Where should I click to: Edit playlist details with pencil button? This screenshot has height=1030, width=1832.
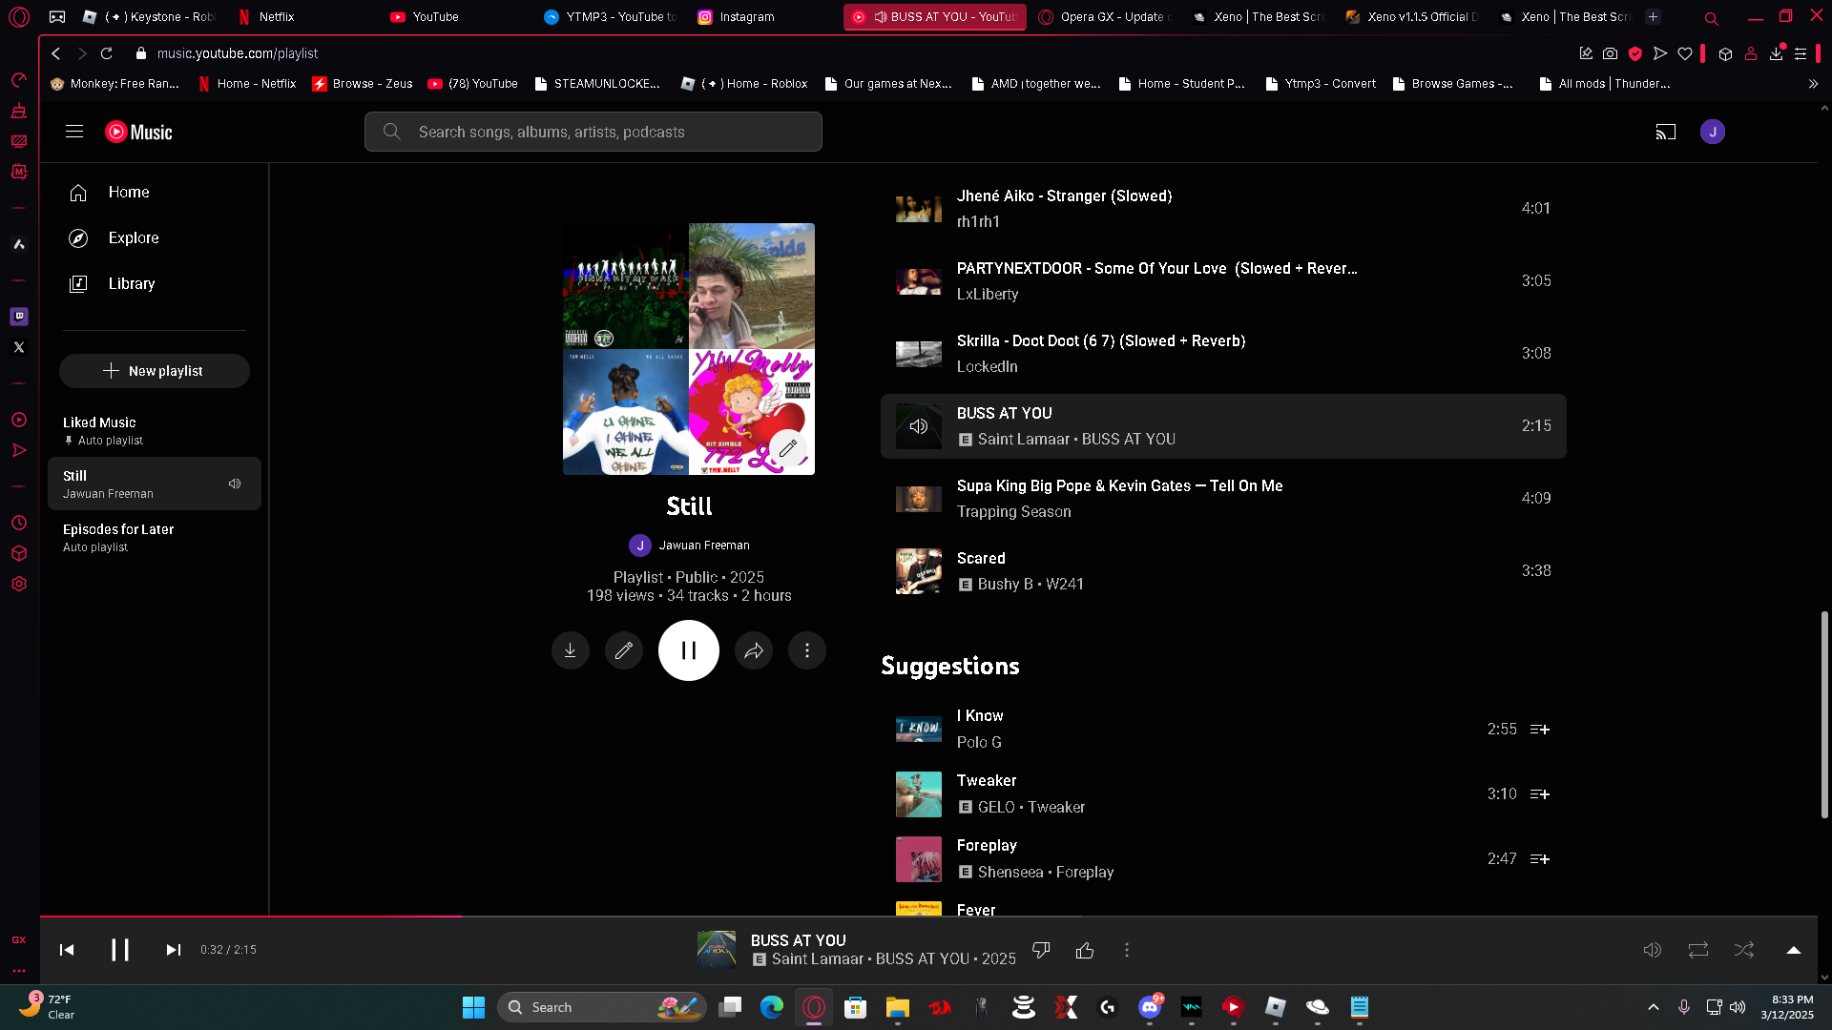[624, 650]
